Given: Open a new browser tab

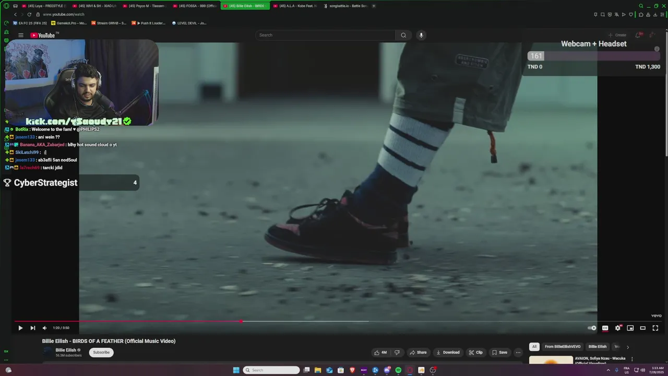Looking at the screenshot, I should click(374, 6).
